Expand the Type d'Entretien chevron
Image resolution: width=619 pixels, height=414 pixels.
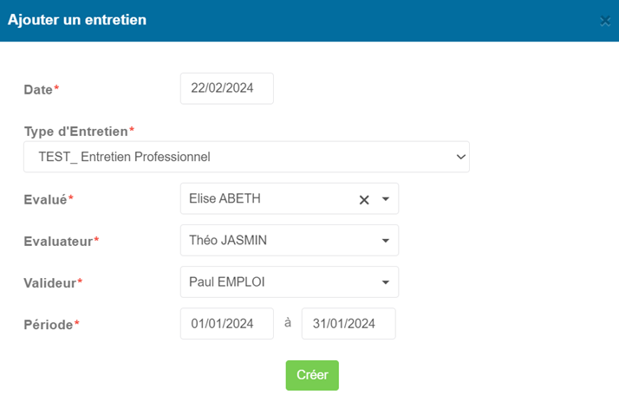click(460, 157)
